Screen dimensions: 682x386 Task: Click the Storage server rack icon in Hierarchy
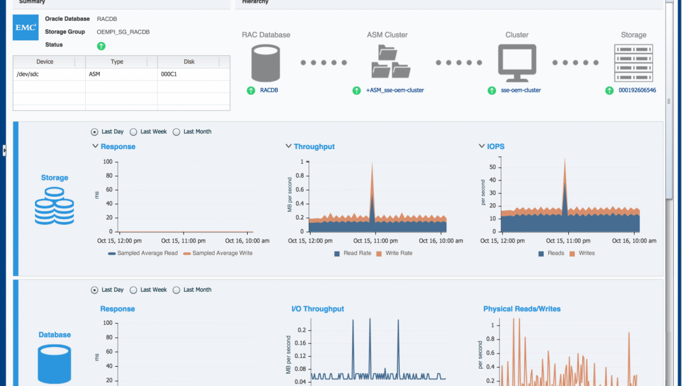point(633,63)
